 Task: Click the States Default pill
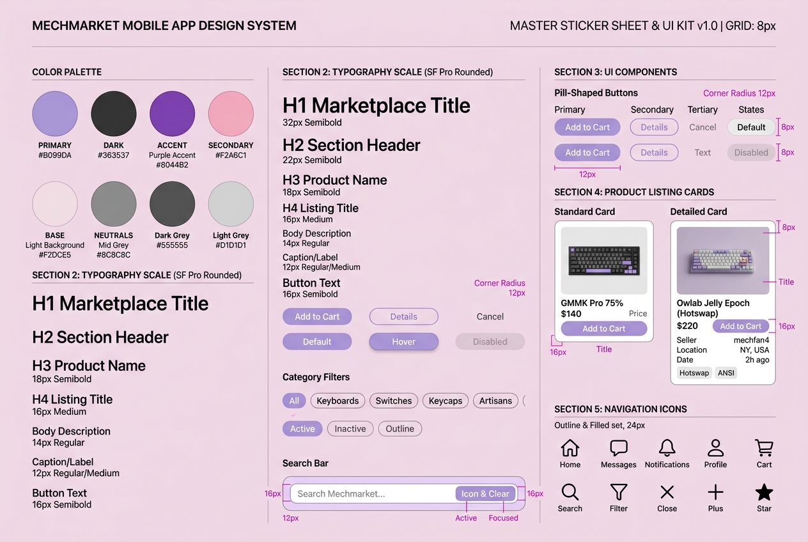[751, 127]
